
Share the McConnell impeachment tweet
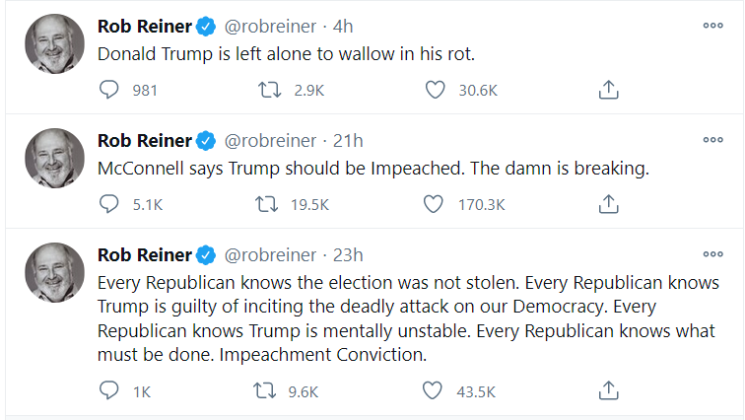pyautogui.click(x=609, y=204)
